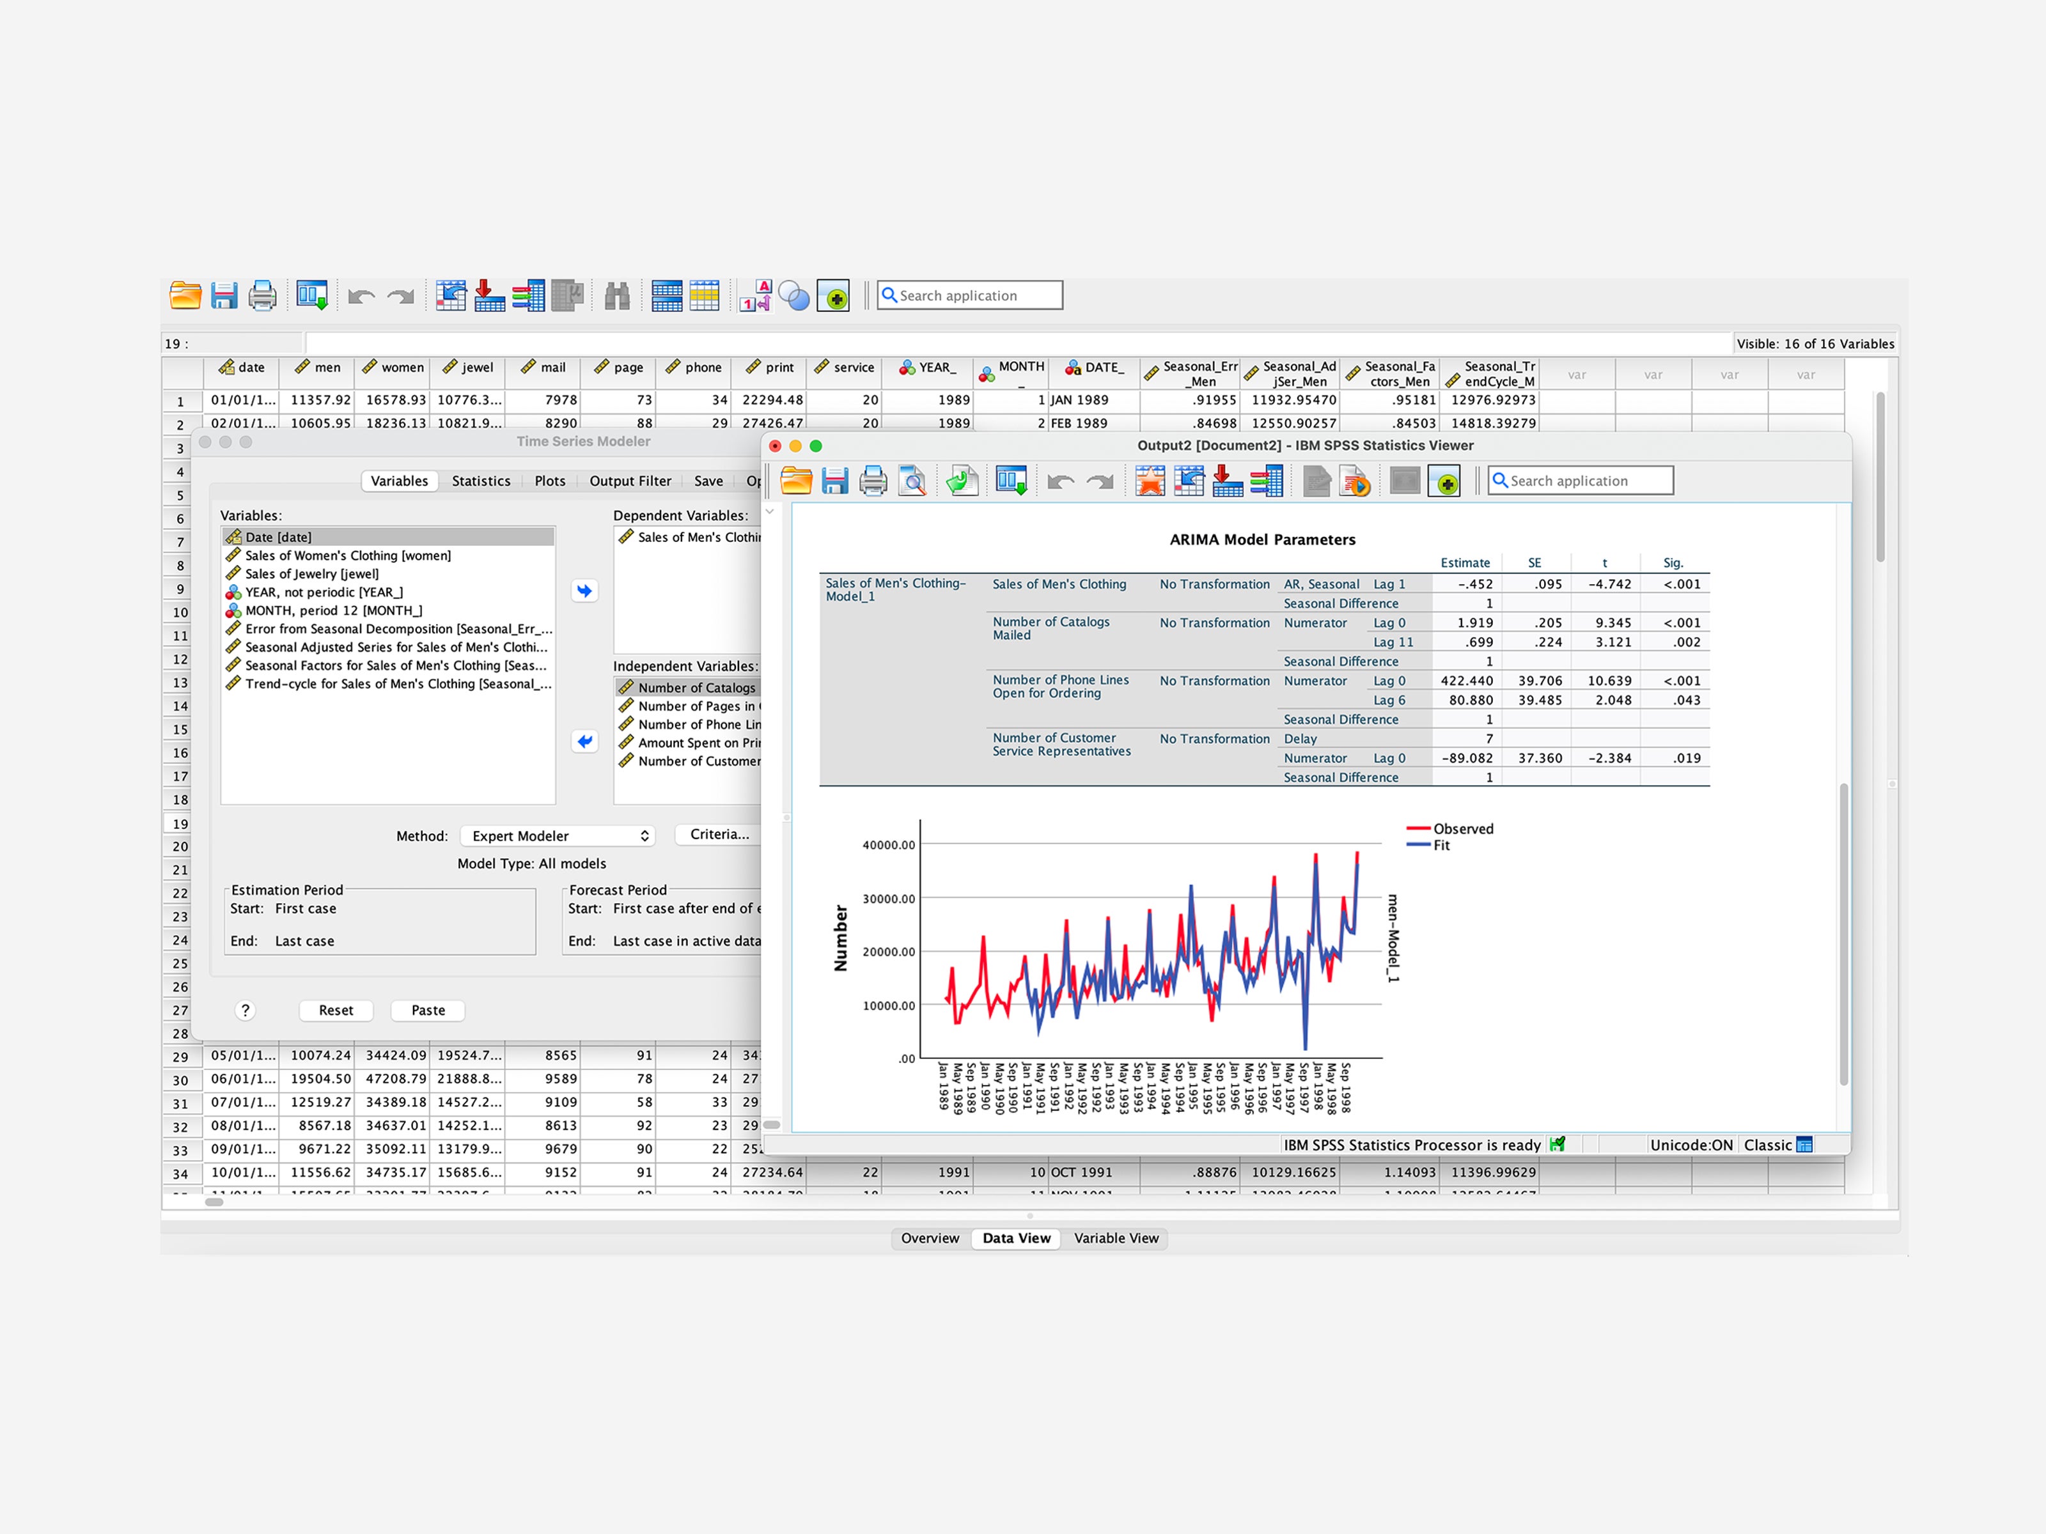Save the dataset using Data Editor floppy icon
Image resolution: width=2046 pixels, height=1534 pixels.
[x=224, y=296]
